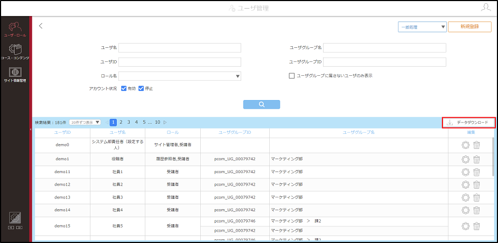Image resolution: width=498 pixels, height=243 pixels.
Task: Click pcom_UG_00079742 cell in demo1 row
Action: [235, 159]
